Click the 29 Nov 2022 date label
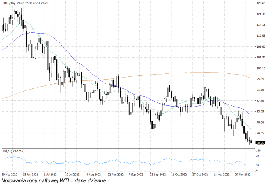 (242, 174)
